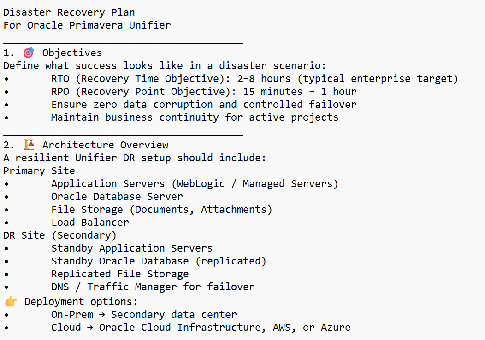Click the "Architecture Overview" section heading

pyautogui.click(x=106, y=145)
